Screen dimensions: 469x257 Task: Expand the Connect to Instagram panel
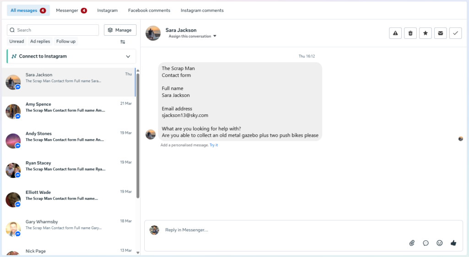128,56
